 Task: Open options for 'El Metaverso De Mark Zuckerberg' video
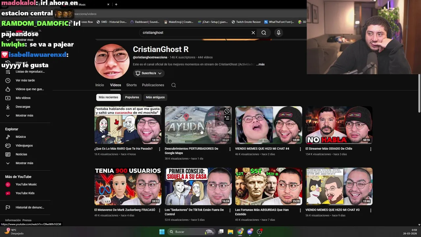[160, 210]
